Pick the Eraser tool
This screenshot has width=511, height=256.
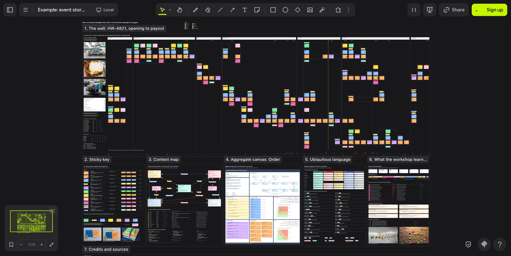coord(208,10)
